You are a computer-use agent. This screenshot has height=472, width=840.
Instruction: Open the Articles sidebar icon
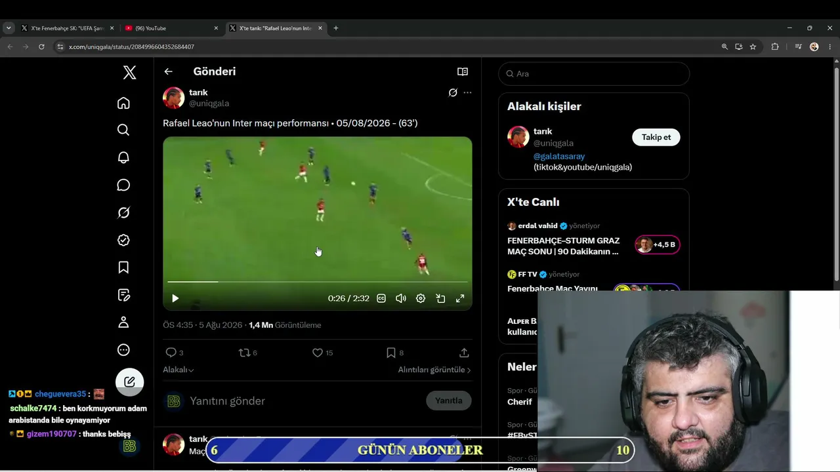(x=123, y=295)
